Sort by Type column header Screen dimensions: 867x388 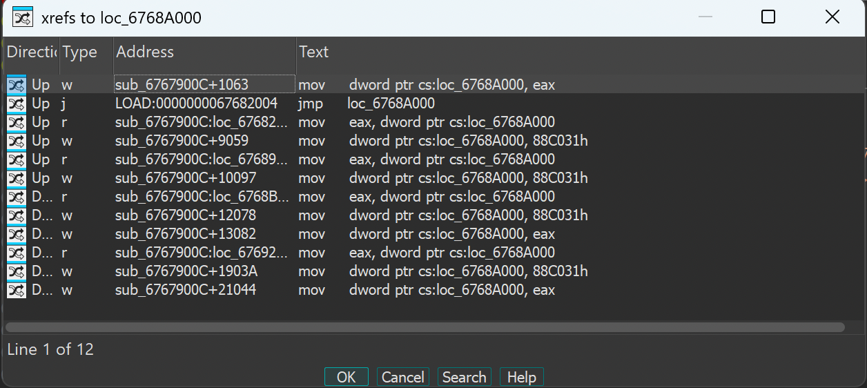86,52
